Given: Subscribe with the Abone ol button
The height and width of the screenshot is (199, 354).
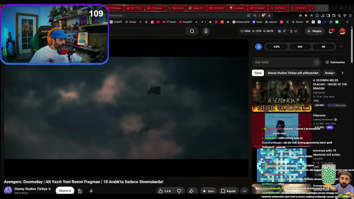Looking at the screenshot, I should (x=65, y=191).
